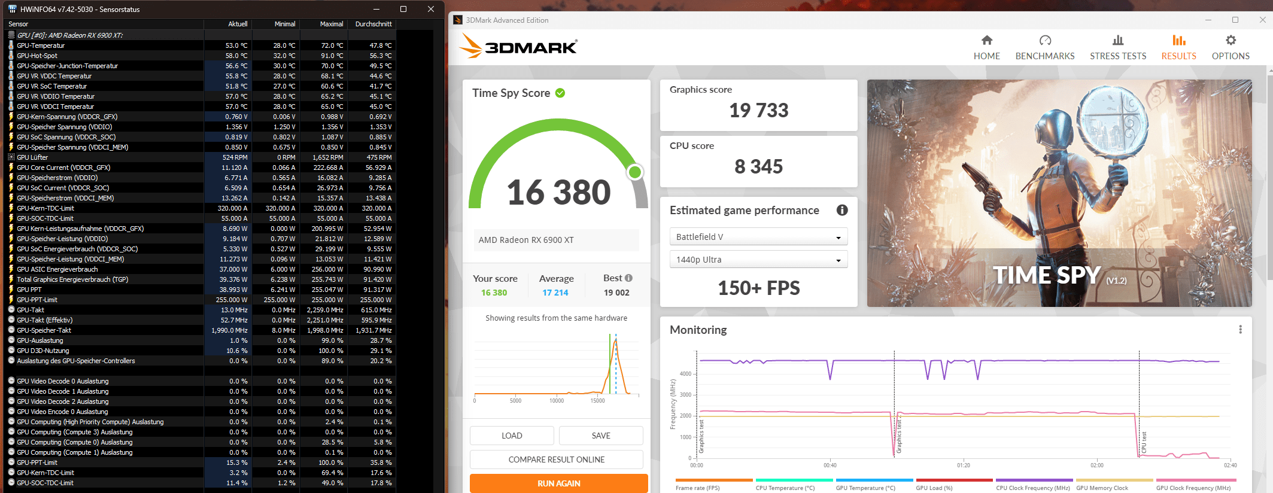Click the Graphics score value 19 733
The image size is (1273, 493).
(759, 110)
